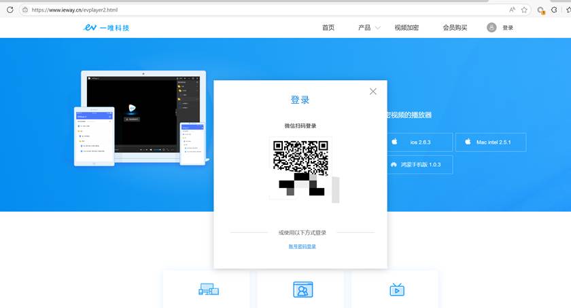Open the 视频加密 page
The image size is (571, 308).
click(x=406, y=28)
